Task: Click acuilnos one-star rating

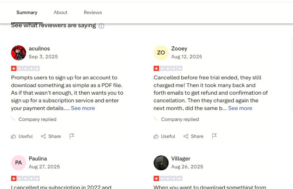Action: 25,68
